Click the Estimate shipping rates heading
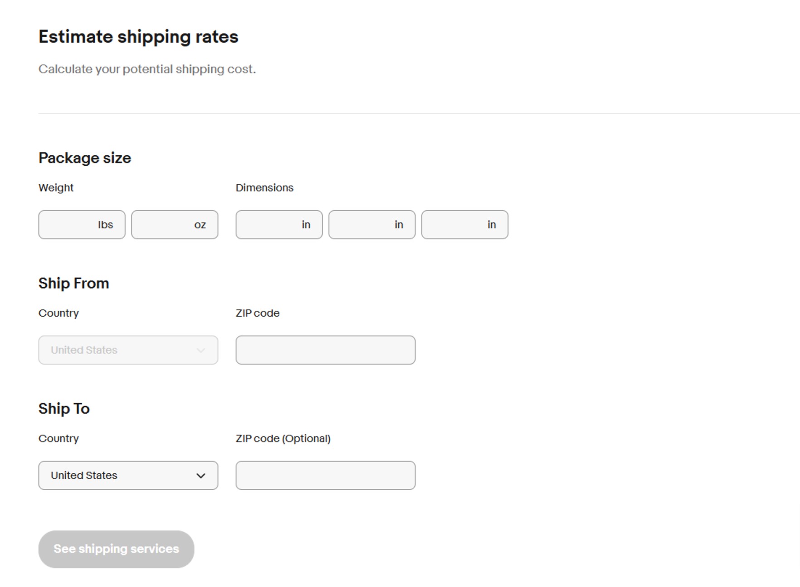This screenshot has width=800, height=587. pos(138,36)
